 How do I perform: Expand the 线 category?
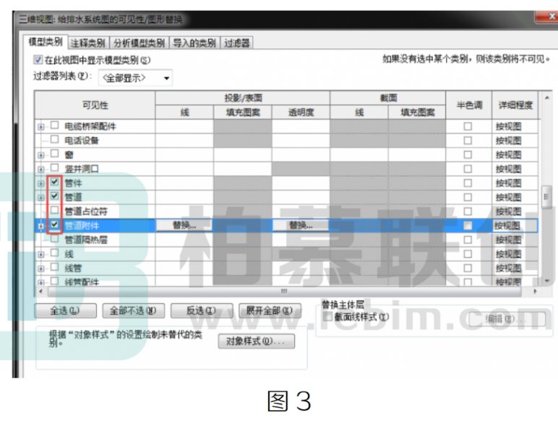41,255
